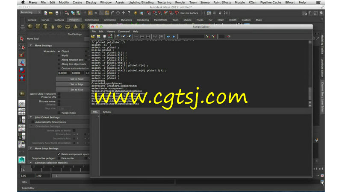This screenshot has width=342, height=192.
Task: Select the Move tool cone icon
Action: [x=22, y=62]
